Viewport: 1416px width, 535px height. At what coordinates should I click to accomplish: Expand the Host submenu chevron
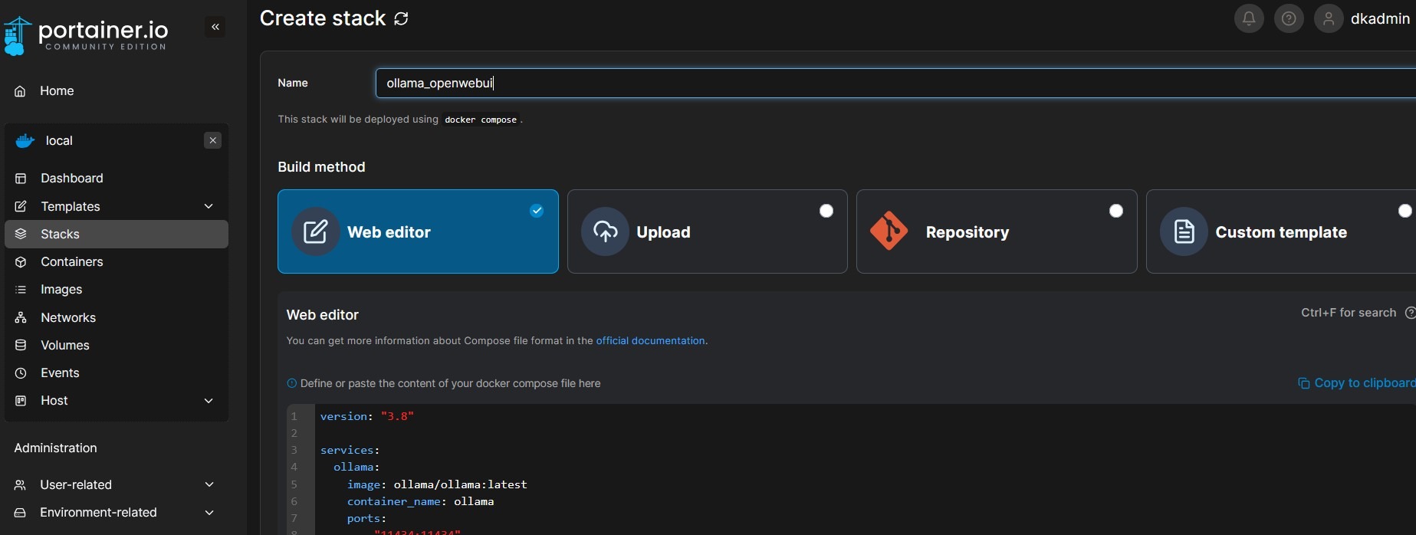pos(209,401)
